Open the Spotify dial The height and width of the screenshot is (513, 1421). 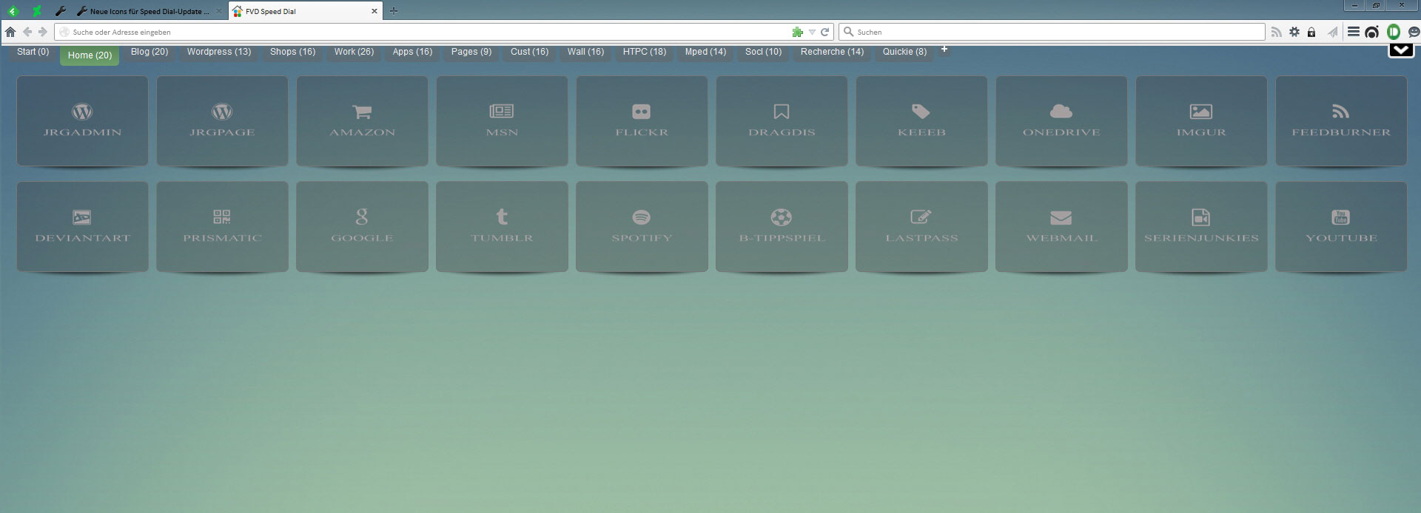(642, 227)
